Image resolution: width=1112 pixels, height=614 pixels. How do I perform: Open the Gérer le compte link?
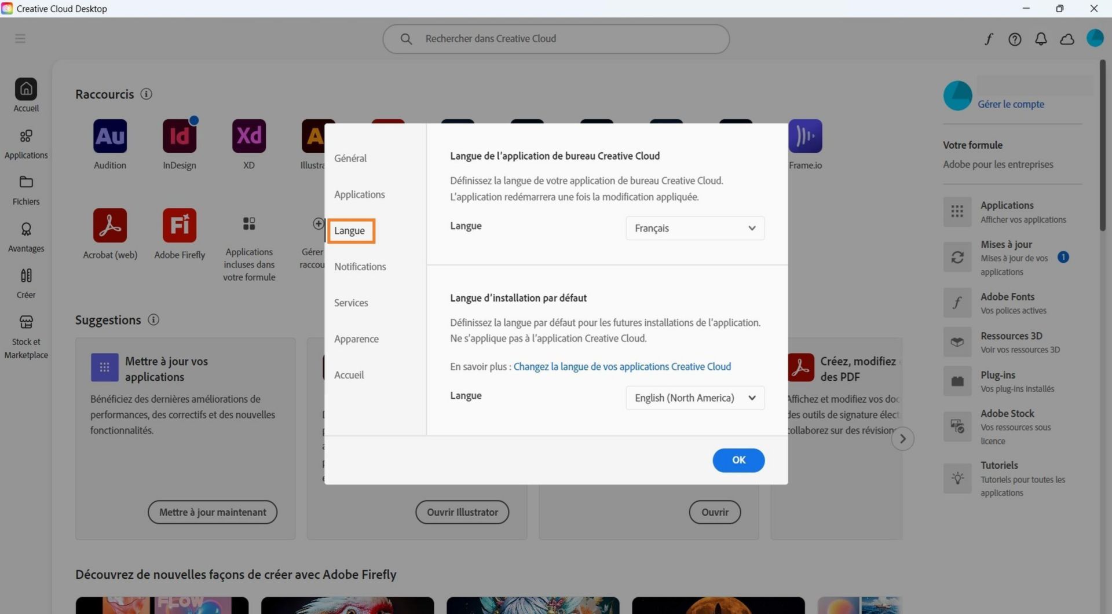(1011, 104)
